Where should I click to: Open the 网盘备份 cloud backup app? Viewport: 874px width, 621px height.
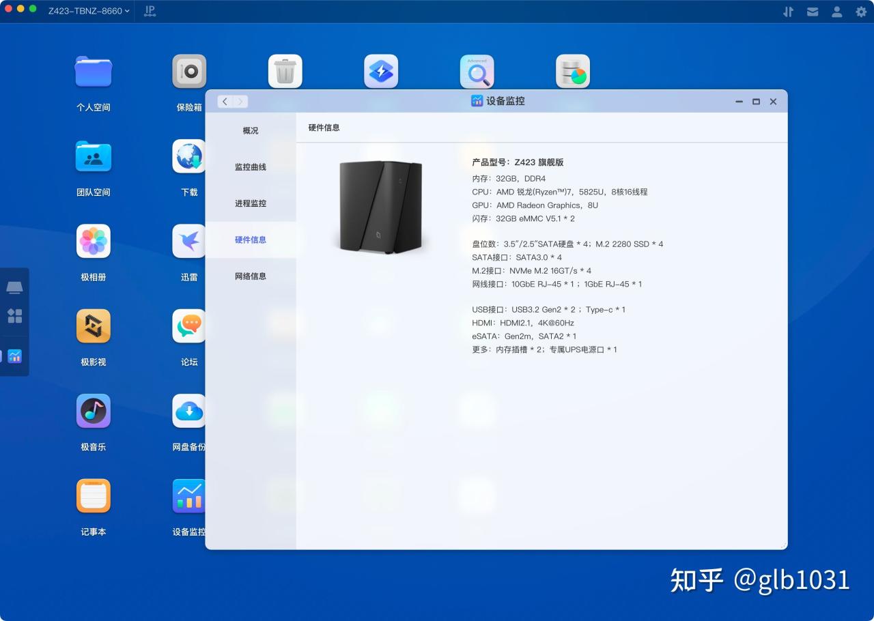tap(189, 411)
